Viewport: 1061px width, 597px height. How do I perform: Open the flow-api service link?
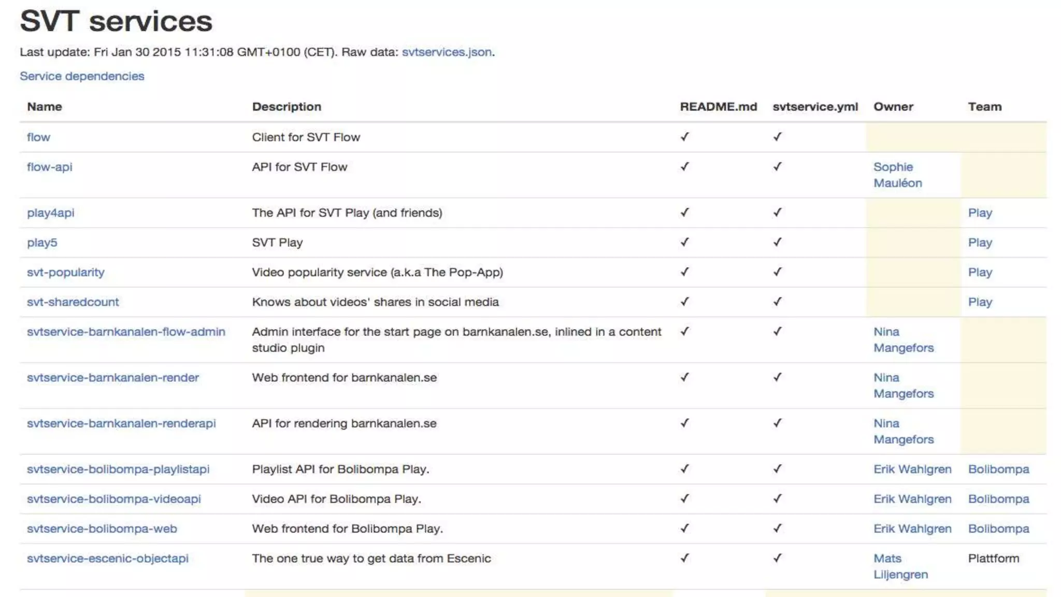[x=49, y=167]
